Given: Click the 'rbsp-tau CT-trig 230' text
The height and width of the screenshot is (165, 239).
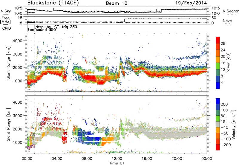Looking at the screenshot, I should pos(56,27).
